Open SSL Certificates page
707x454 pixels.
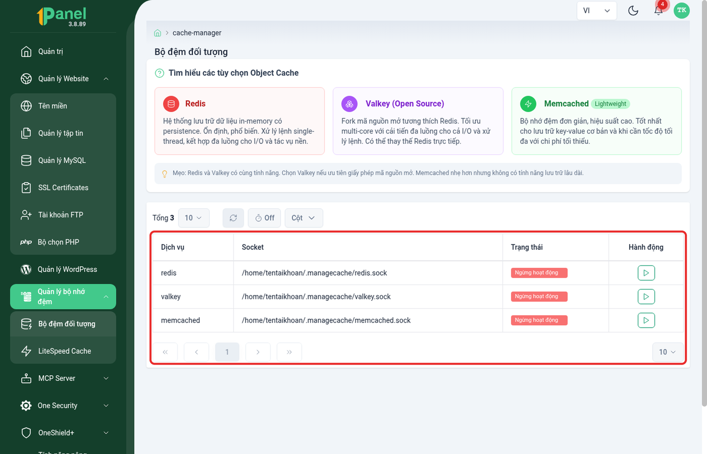(63, 188)
